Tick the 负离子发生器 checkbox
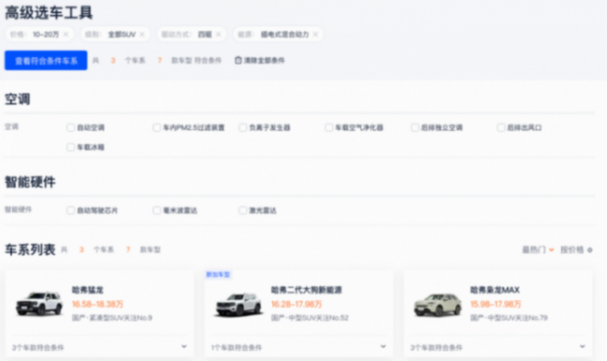The image size is (607, 361). [x=243, y=127]
